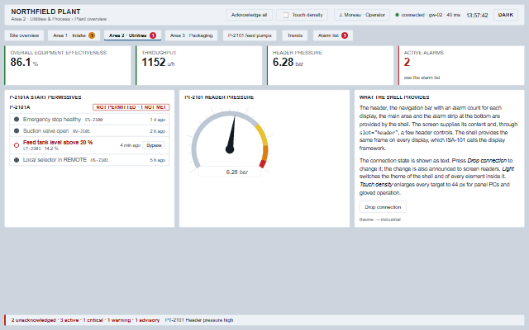529x330 pixels.
Task: Switch to the Trends tab
Action: tap(295, 35)
